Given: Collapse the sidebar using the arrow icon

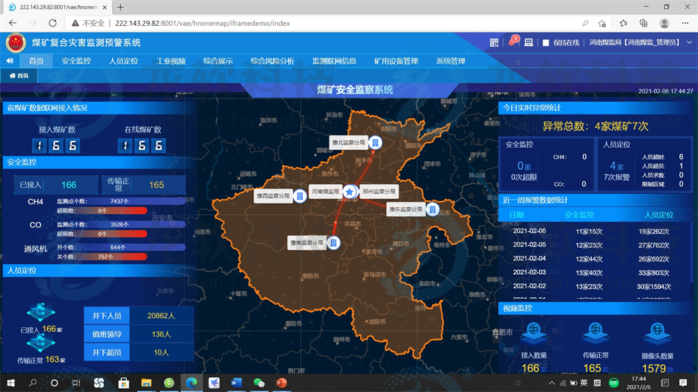Looking at the screenshot, I should (9, 61).
